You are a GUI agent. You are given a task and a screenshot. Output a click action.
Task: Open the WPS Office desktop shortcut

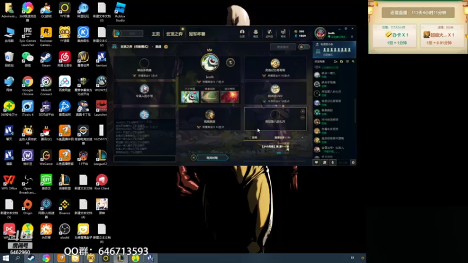tap(9, 182)
